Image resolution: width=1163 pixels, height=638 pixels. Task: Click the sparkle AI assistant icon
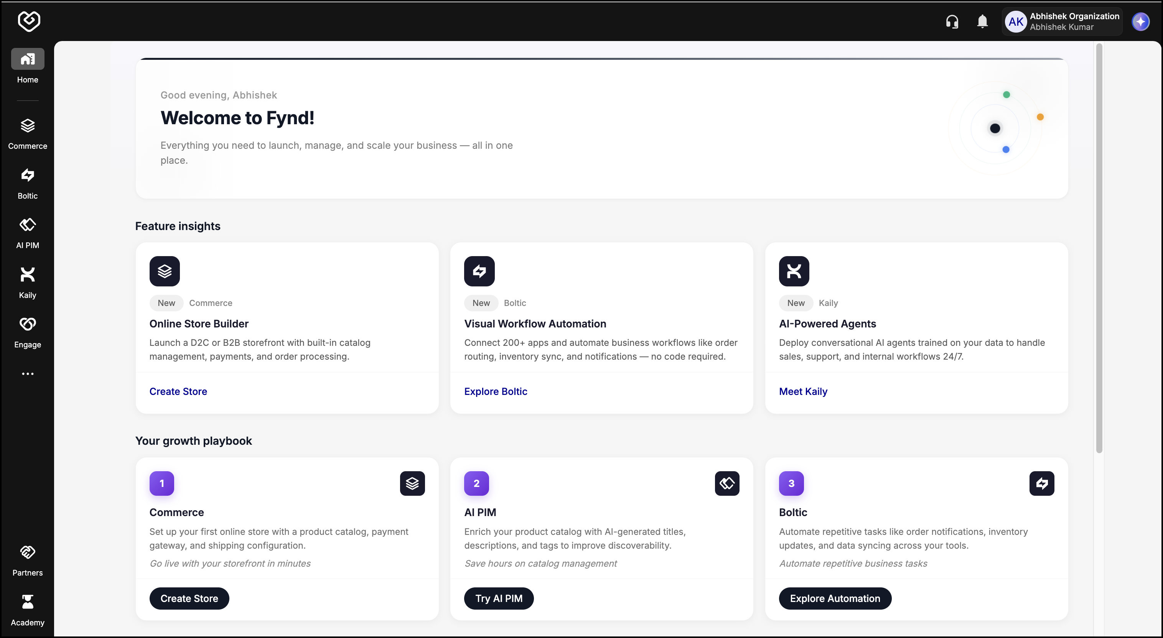coord(1141,21)
